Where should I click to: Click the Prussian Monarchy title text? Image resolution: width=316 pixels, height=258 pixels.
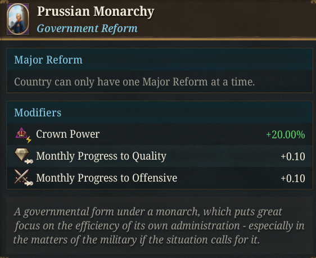click(x=96, y=11)
